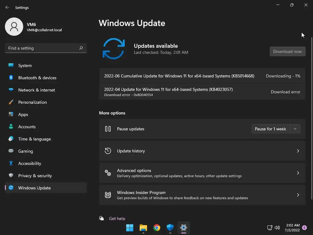This screenshot has height=235, width=313.
Task: Click the vertical scrollbar on the right
Action: 311,118
